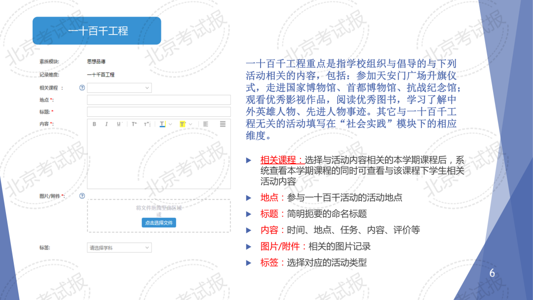This screenshot has height=300, width=533.
Task: Click help icon beside 图片/附件
Action: 82,196
